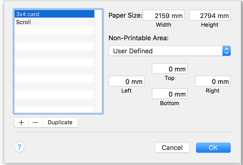Click the Bottom margin field
The width and height of the screenshot is (243, 165).
[169, 94]
